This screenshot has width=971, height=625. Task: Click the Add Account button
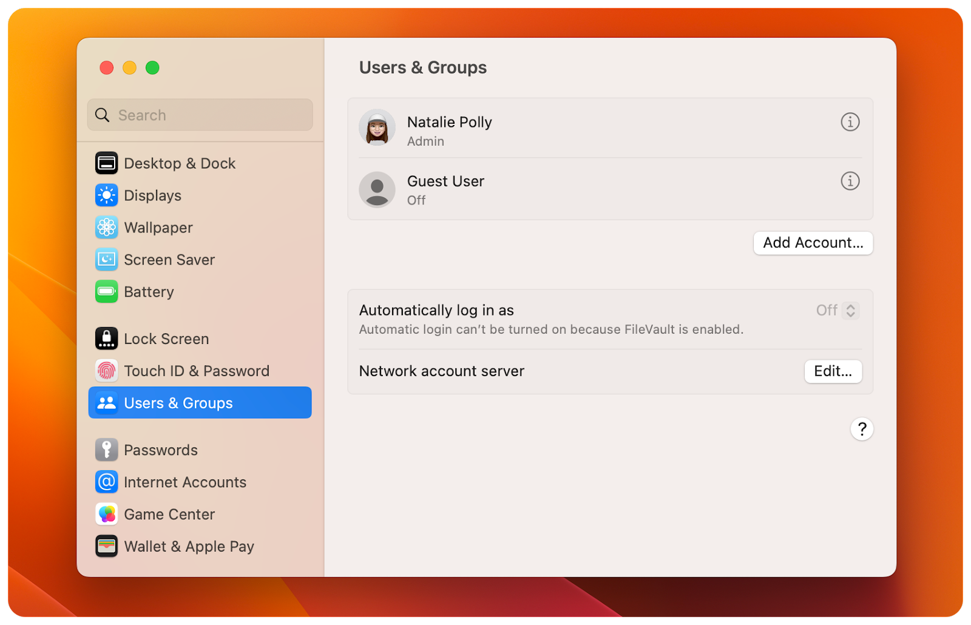click(813, 243)
